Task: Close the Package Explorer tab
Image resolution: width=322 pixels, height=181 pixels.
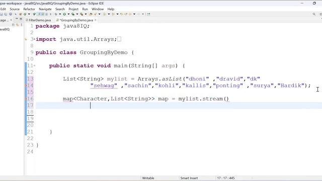Action: [x=11, y=20]
